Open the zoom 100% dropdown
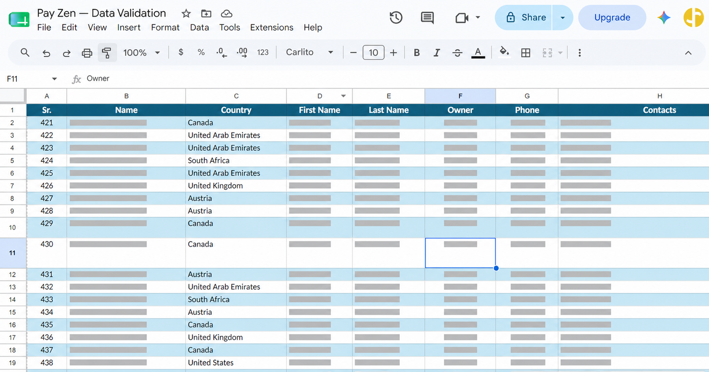The height and width of the screenshot is (372, 709). pyautogui.click(x=141, y=53)
